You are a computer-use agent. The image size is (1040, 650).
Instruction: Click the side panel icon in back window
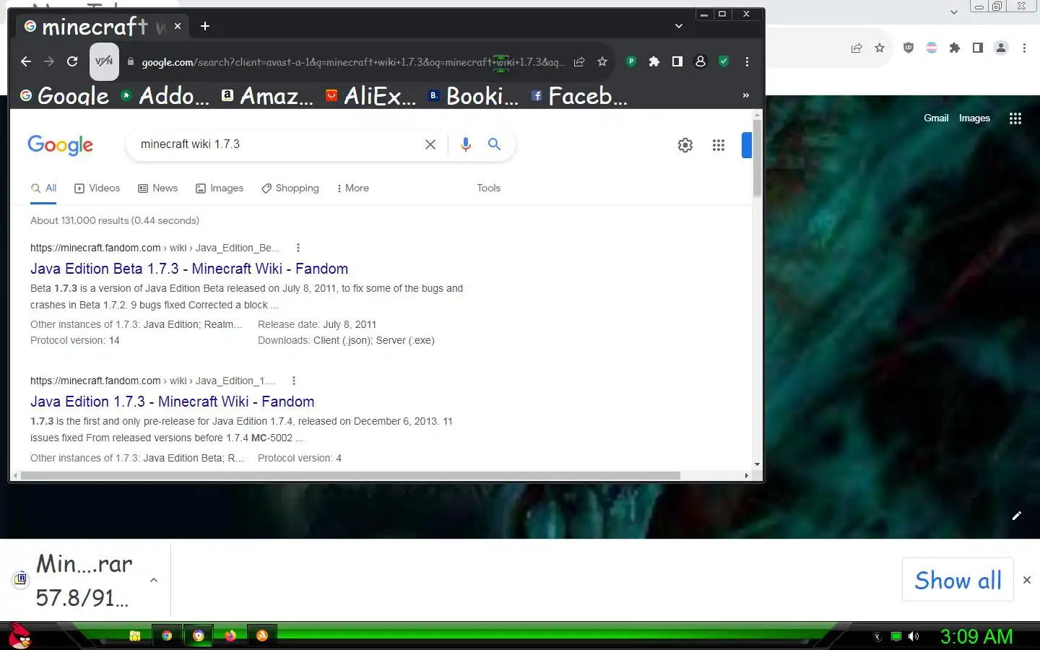click(x=978, y=48)
